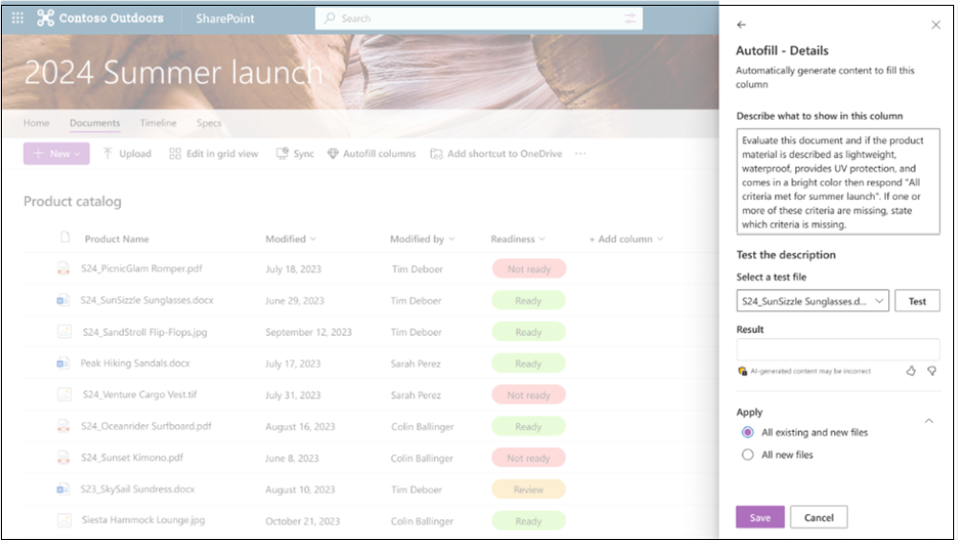Click the thumbs down feedback icon
This screenshot has height=540, width=958.
pyautogui.click(x=932, y=371)
